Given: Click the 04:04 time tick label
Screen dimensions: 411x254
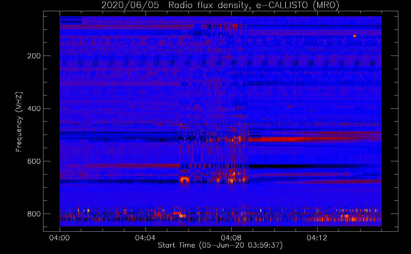Looking at the screenshot, I should (x=145, y=238).
